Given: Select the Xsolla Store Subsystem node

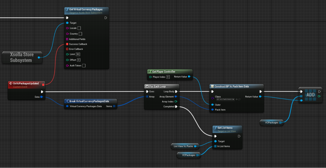Looking at the screenshot, I should click(21, 57).
